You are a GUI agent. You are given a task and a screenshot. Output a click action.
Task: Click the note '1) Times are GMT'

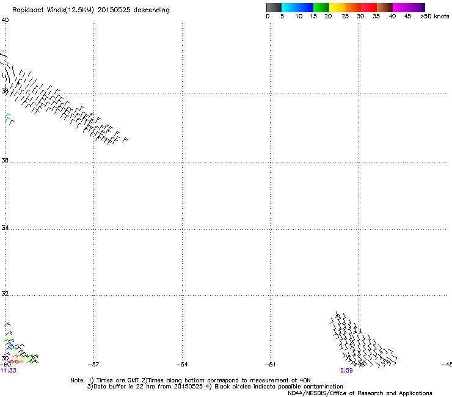pyautogui.click(x=113, y=381)
